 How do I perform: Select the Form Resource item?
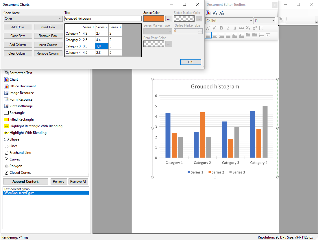(x=21, y=99)
